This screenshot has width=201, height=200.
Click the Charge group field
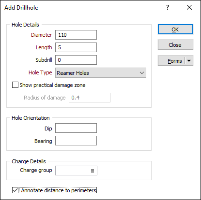point(76,171)
